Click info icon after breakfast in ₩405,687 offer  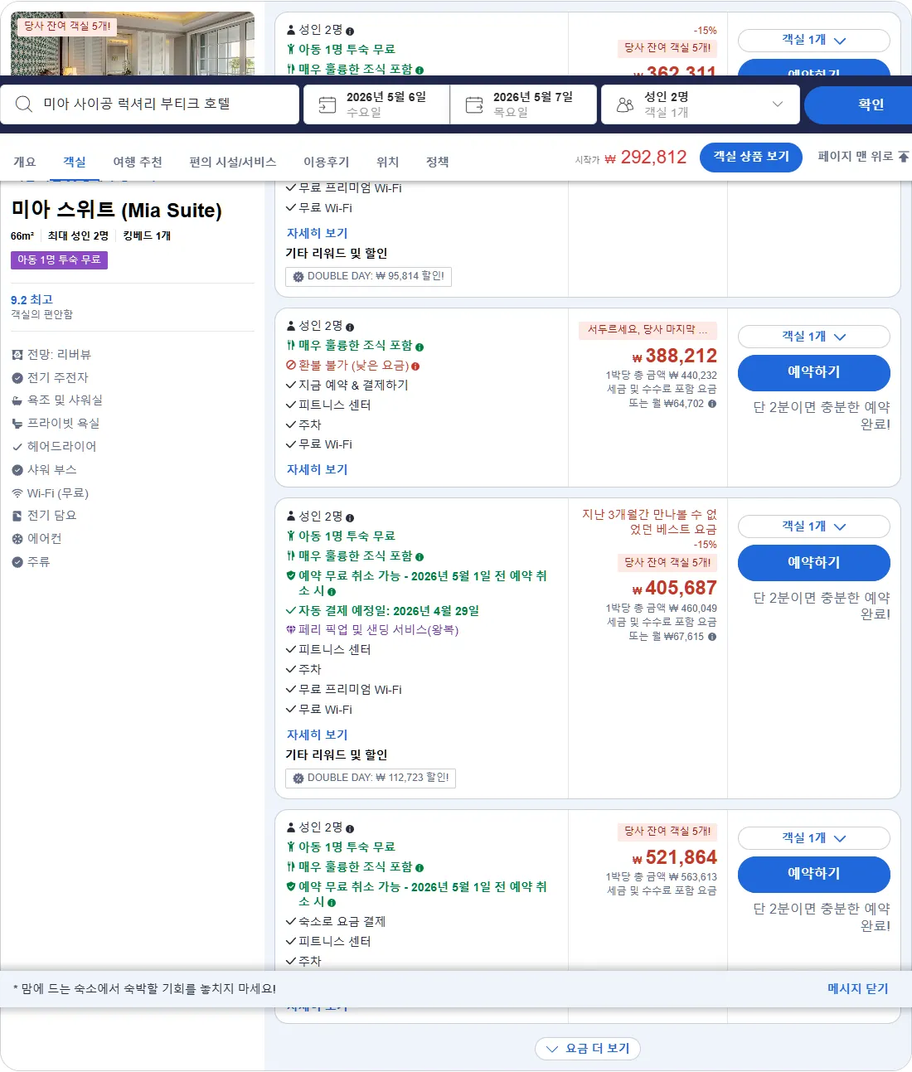(x=420, y=556)
